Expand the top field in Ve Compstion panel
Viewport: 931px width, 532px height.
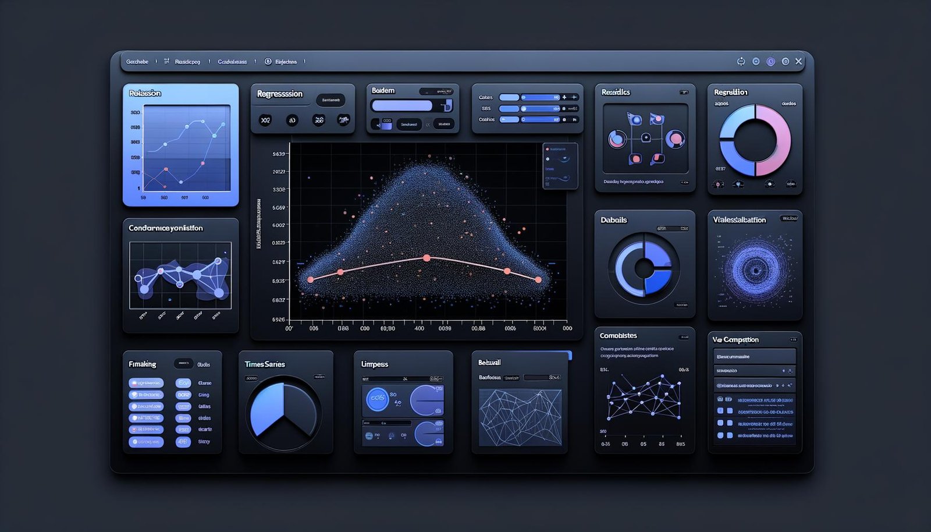(754, 356)
